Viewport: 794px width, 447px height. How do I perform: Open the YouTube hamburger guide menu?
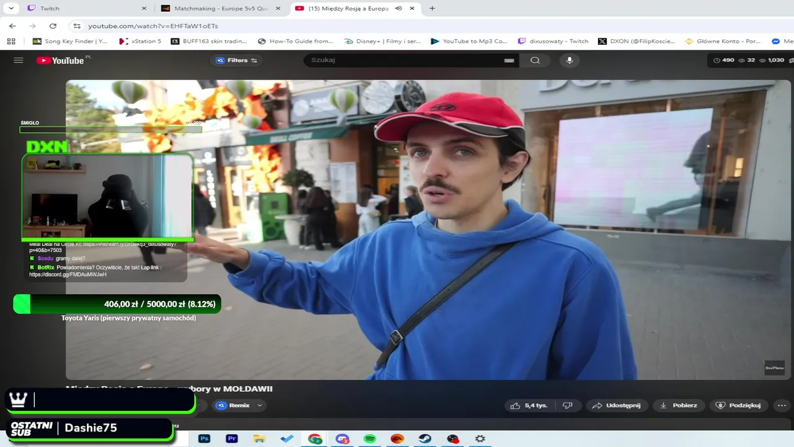click(x=18, y=60)
